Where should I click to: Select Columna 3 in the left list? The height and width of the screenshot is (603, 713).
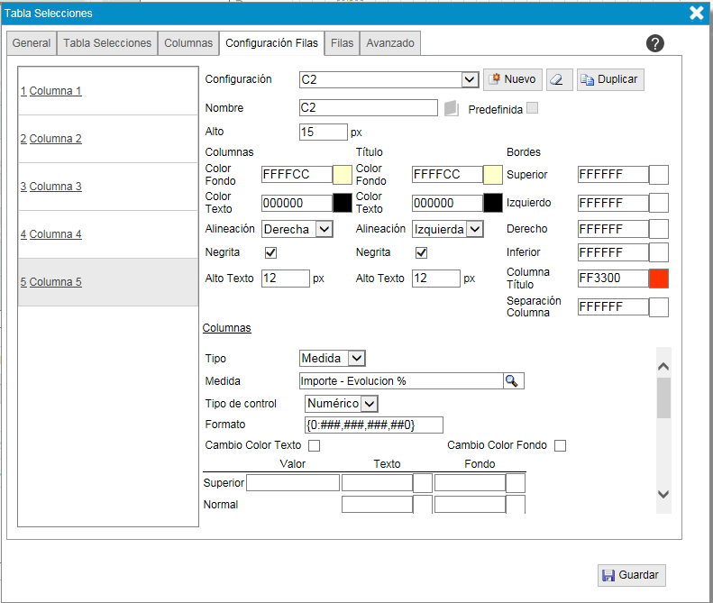tap(56, 187)
